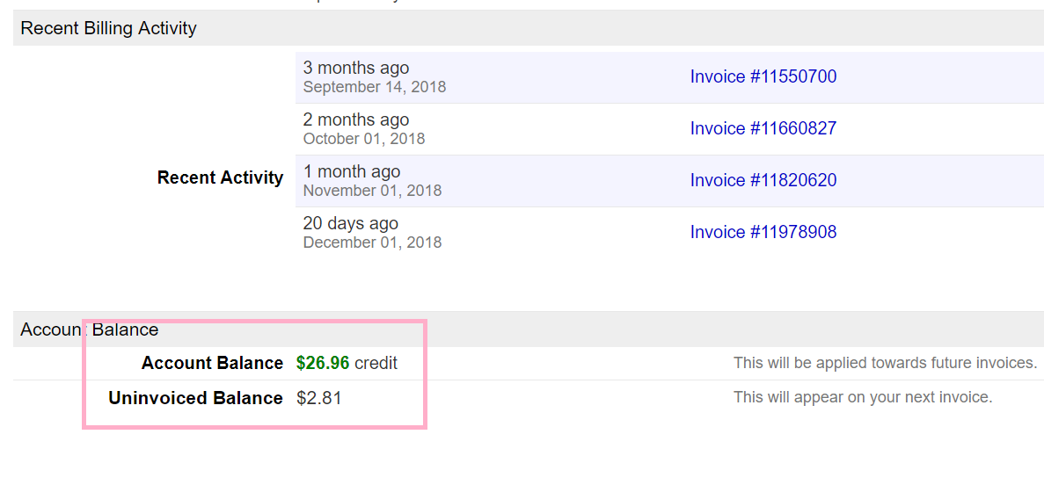This screenshot has height=485, width=1044.
Task: Click the bold Recent Activity label
Action: tap(220, 177)
